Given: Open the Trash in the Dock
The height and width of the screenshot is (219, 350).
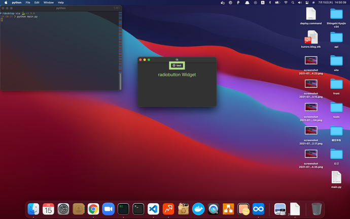Looking at the screenshot, I should pyautogui.click(x=317, y=209).
